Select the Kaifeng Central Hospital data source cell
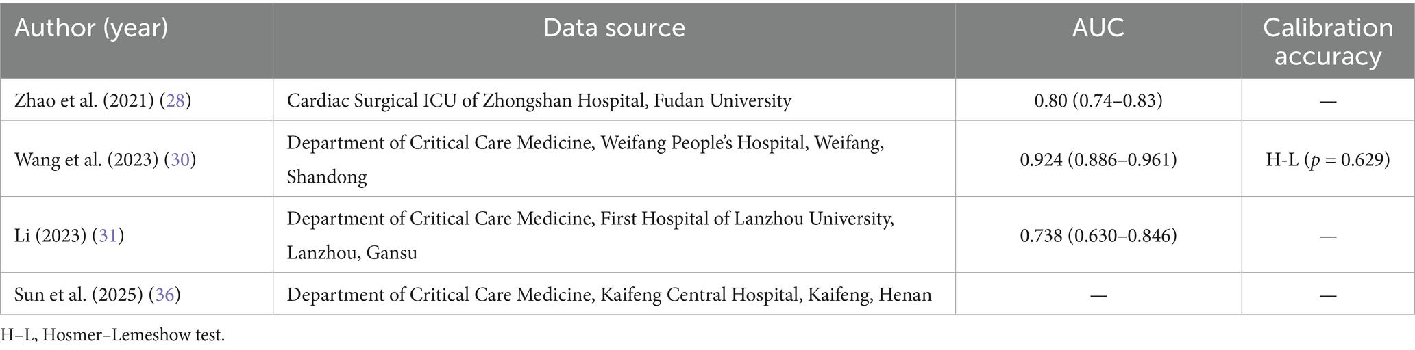The width and height of the screenshot is (1415, 350). (x=608, y=295)
